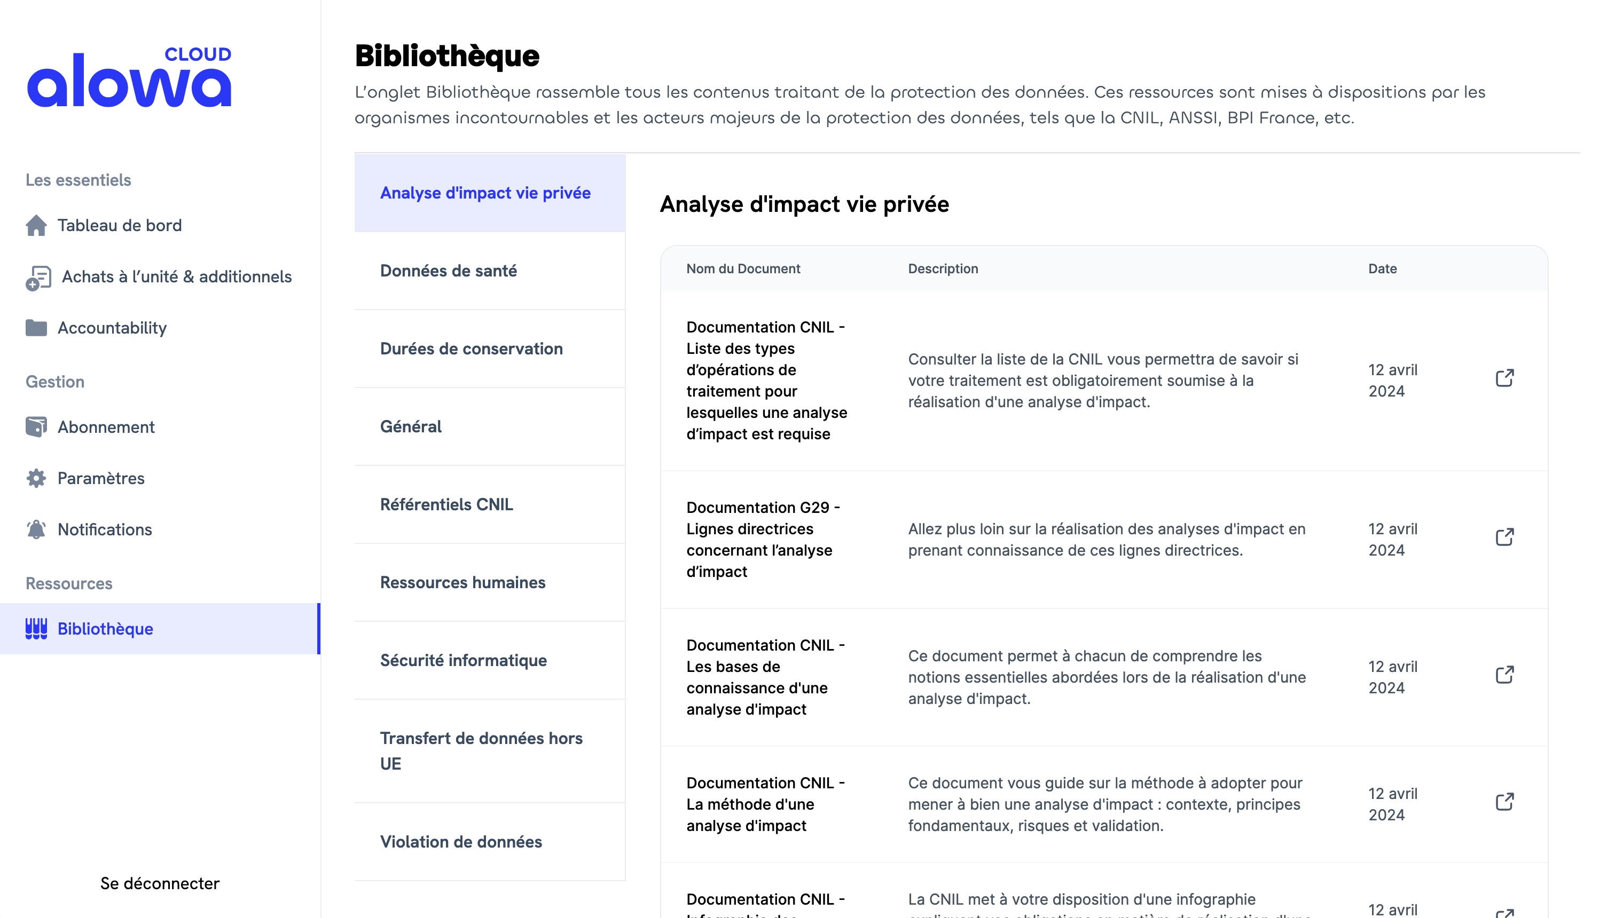Click the Ressources humaines section item
Image resolution: width=1615 pixels, height=918 pixels.
(462, 582)
